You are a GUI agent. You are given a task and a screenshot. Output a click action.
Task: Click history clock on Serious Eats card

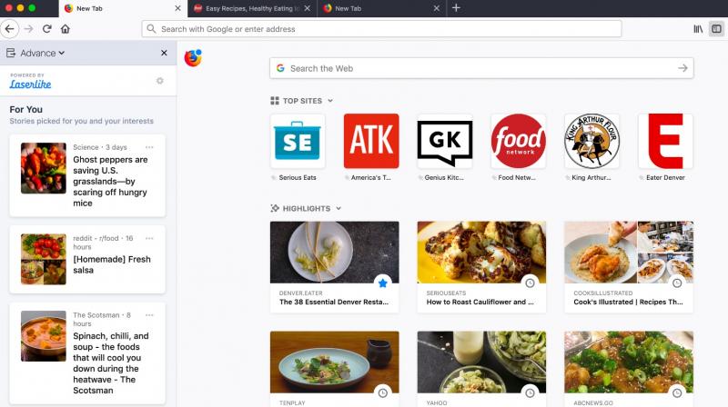(530, 283)
